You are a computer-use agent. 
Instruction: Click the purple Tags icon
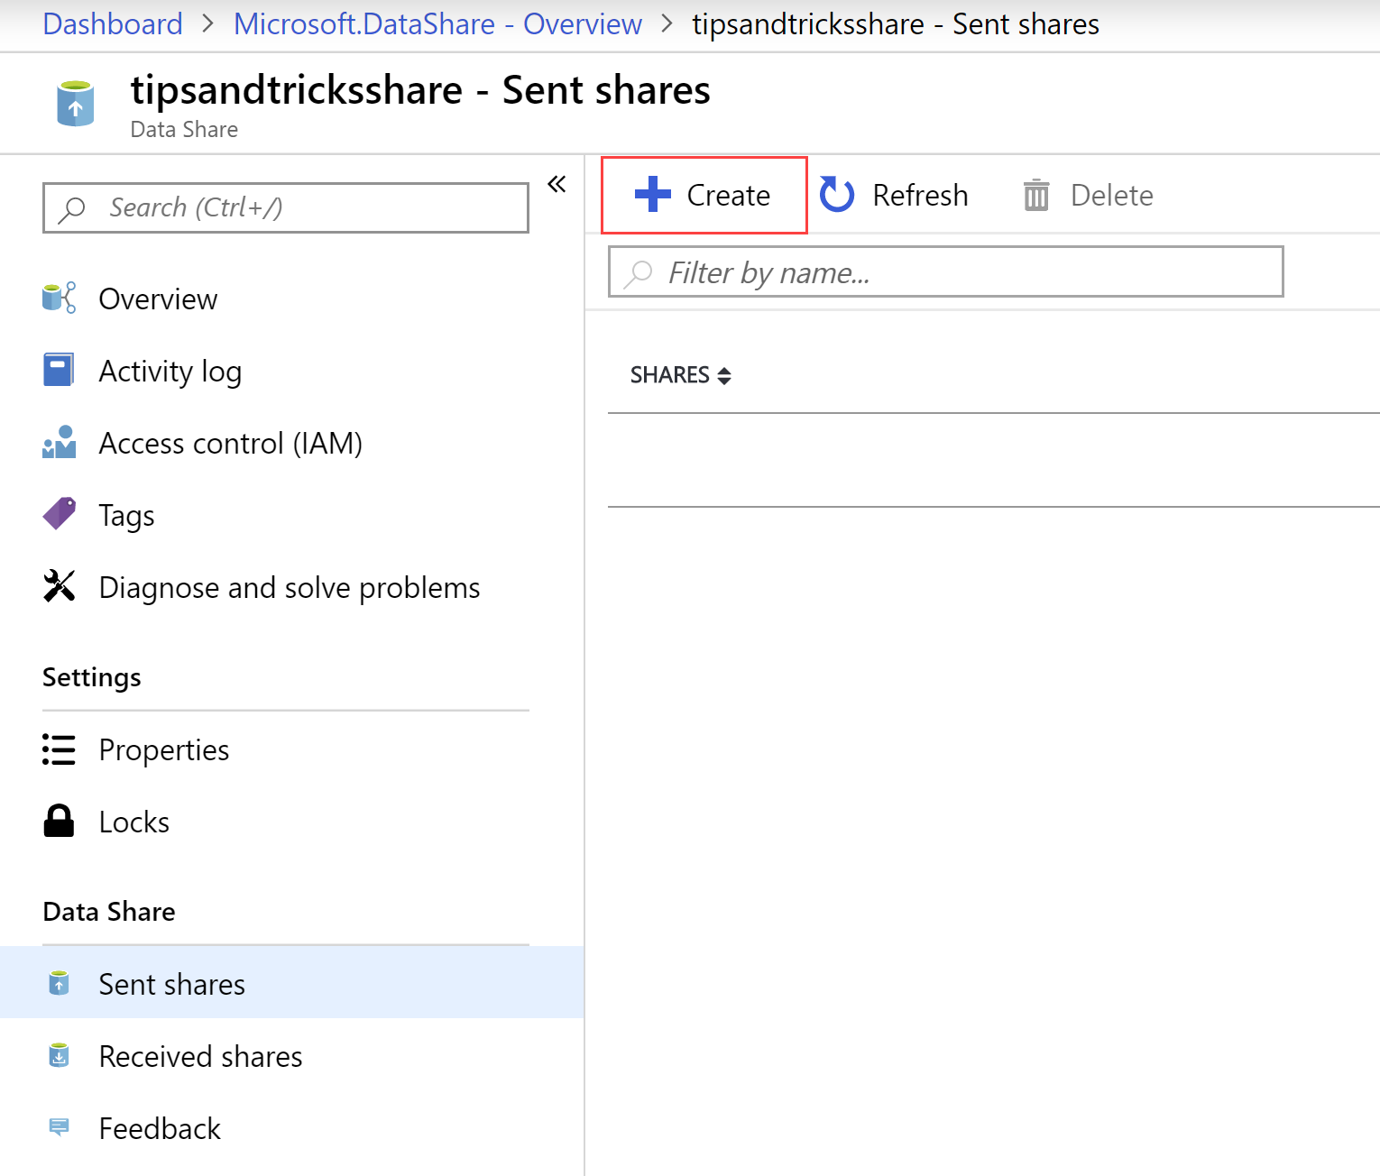click(x=60, y=514)
